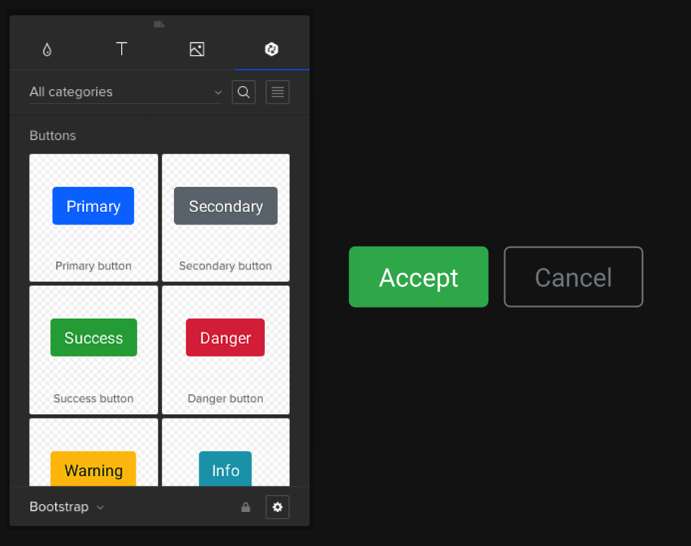
Task: Expand the All categories dropdown
Action: (x=124, y=92)
